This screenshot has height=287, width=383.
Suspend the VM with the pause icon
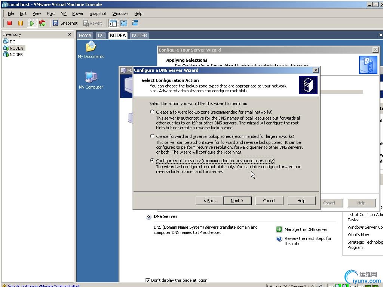[21, 23]
